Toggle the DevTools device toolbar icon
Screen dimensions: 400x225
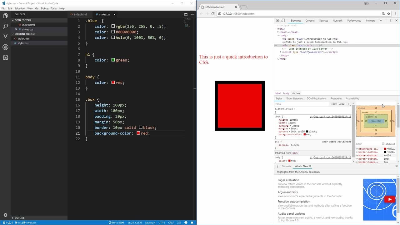(x=283, y=21)
